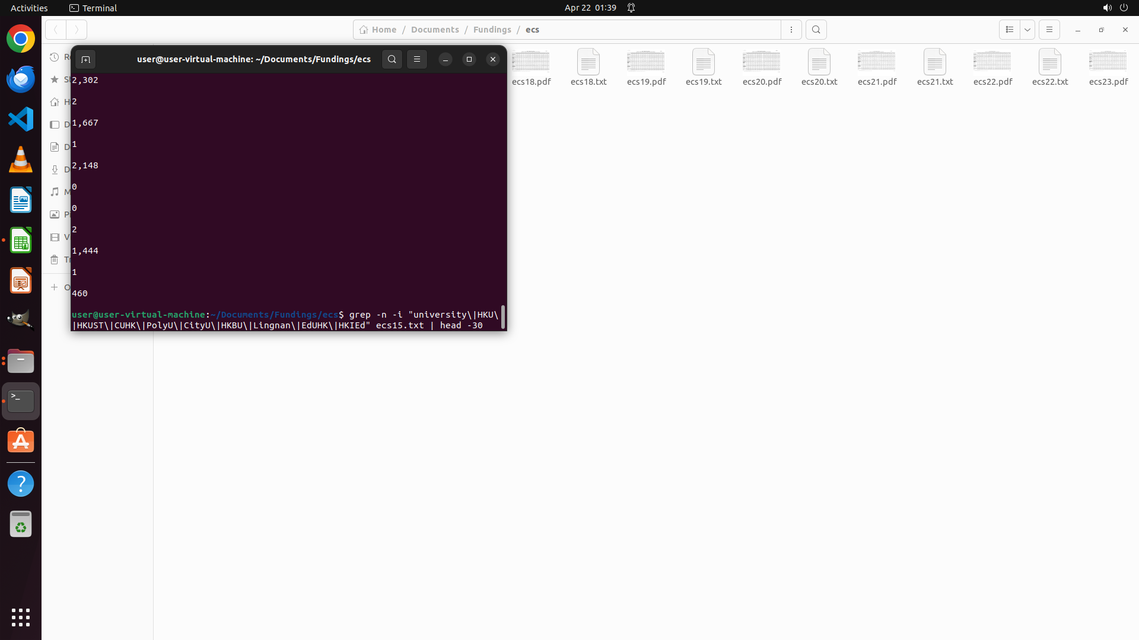Open the terminal hamburger menu
The width and height of the screenshot is (1139, 640).
point(417,59)
